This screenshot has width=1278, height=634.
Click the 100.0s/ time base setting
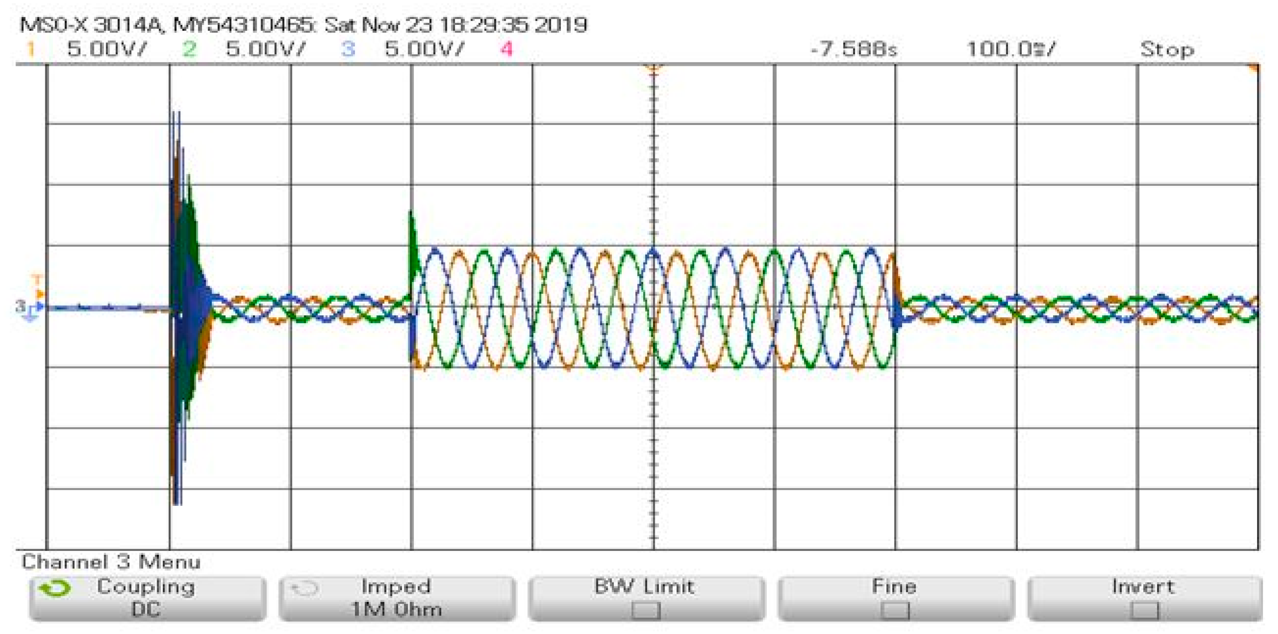pos(1011,49)
